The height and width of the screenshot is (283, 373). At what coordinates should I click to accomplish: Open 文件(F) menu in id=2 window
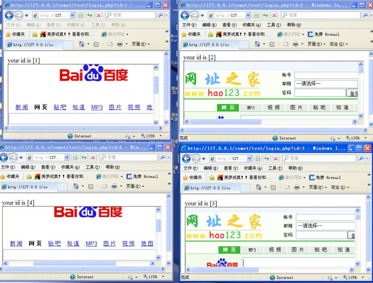point(189,25)
